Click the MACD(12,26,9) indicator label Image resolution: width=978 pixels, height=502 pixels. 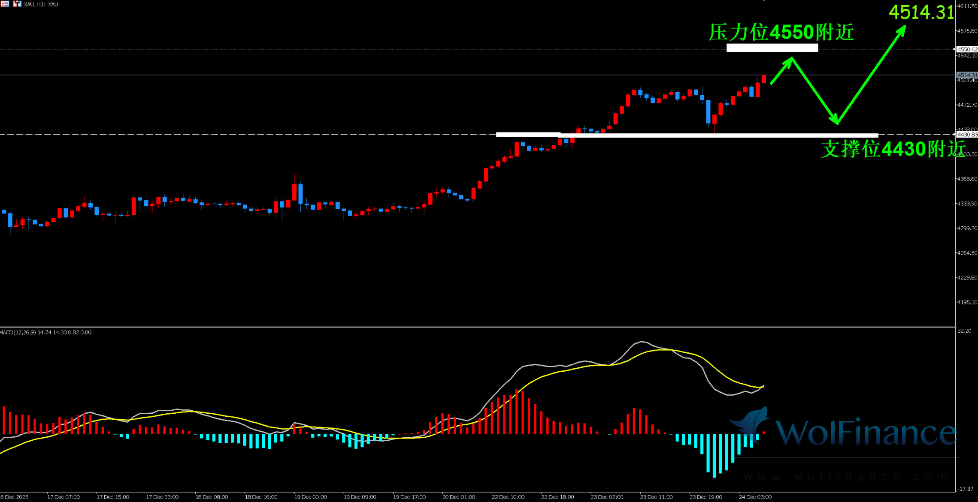coord(18,332)
